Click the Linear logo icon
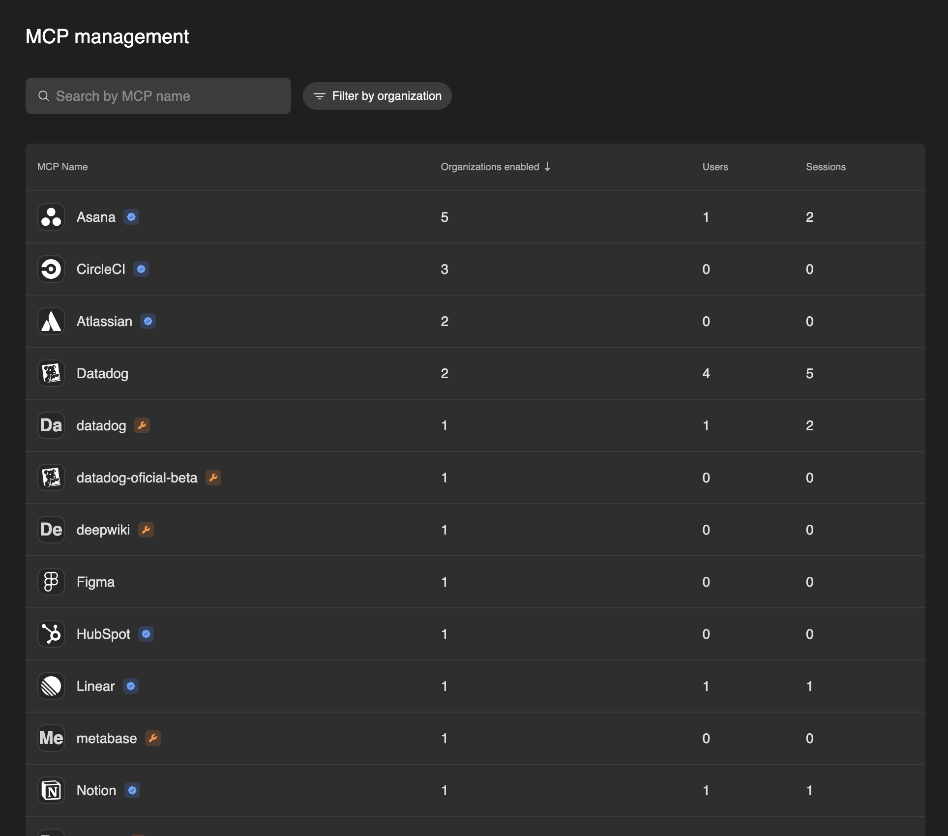Image resolution: width=948 pixels, height=836 pixels. [x=51, y=686]
